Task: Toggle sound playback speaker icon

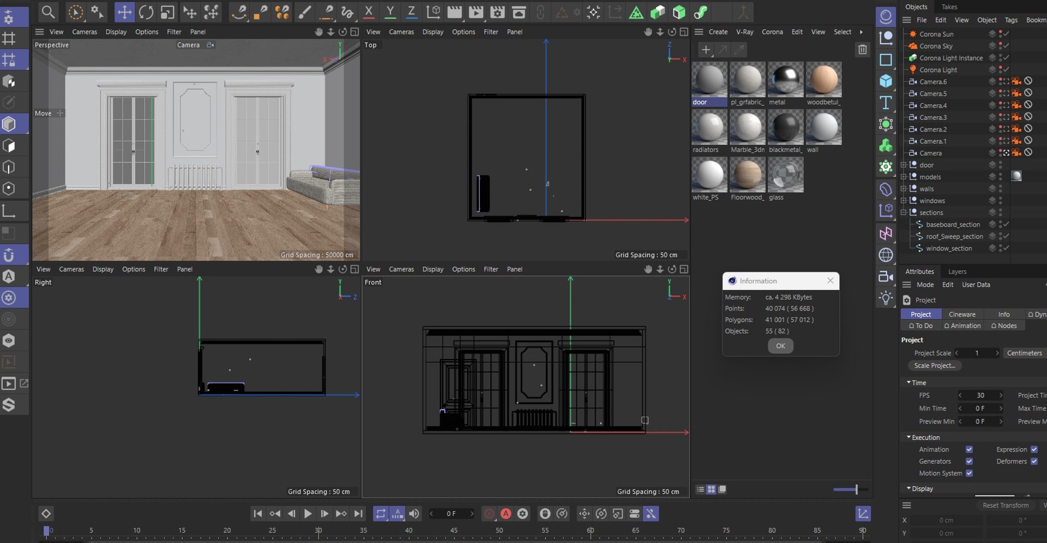Action: [x=414, y=514]
